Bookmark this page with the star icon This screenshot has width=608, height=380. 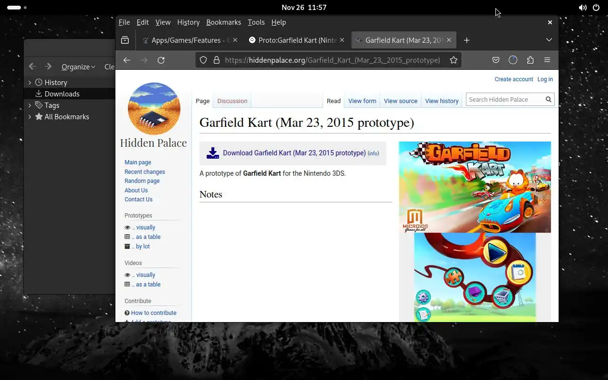coord(454,60)
